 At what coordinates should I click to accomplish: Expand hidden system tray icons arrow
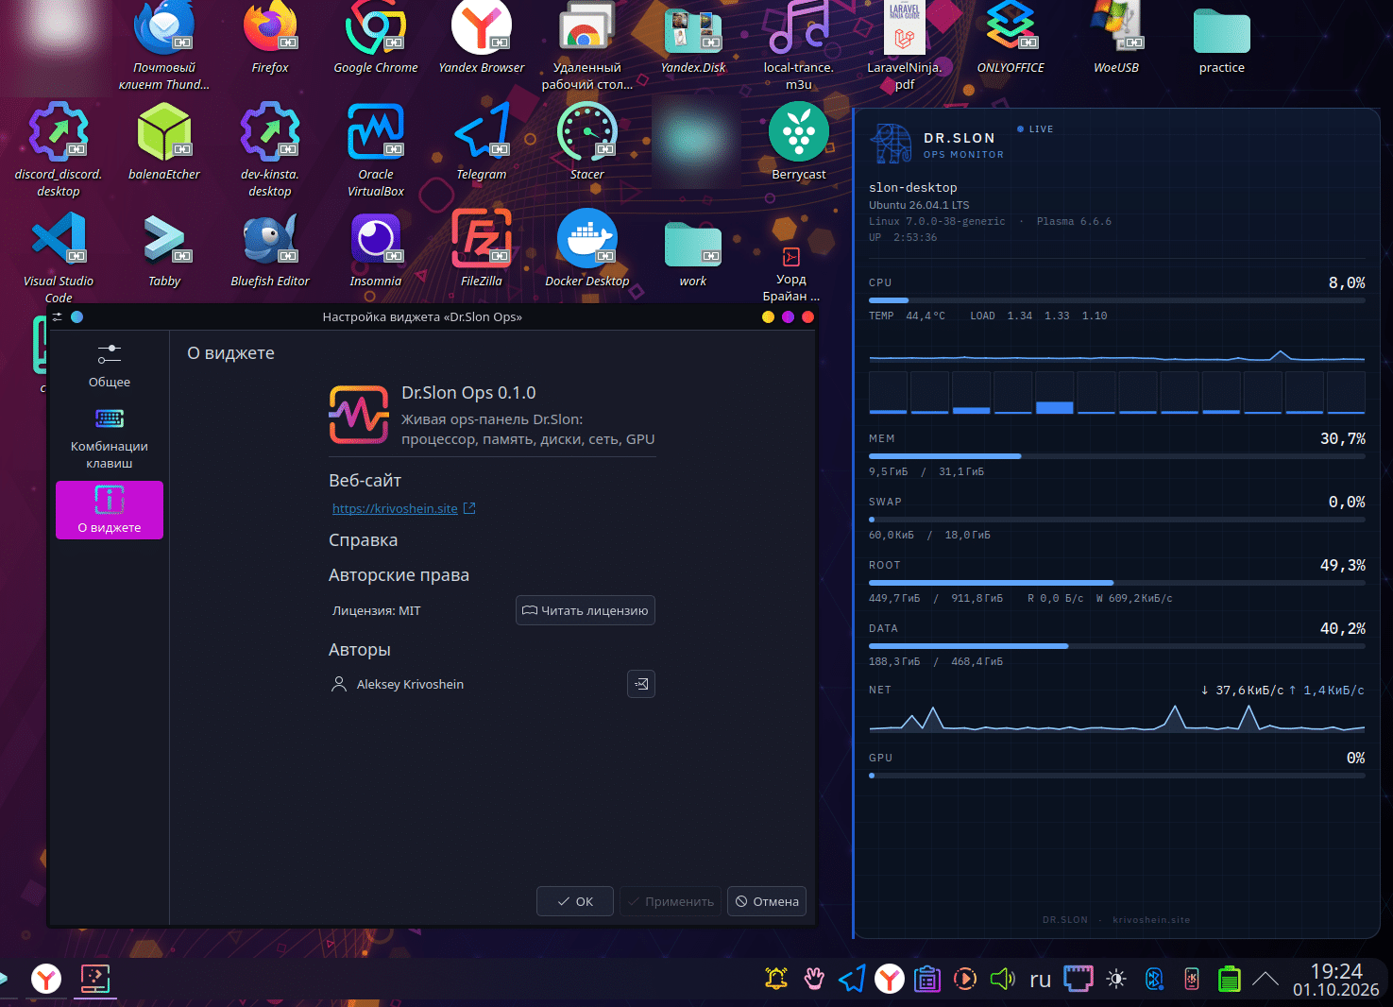[x=1265, y=979]
